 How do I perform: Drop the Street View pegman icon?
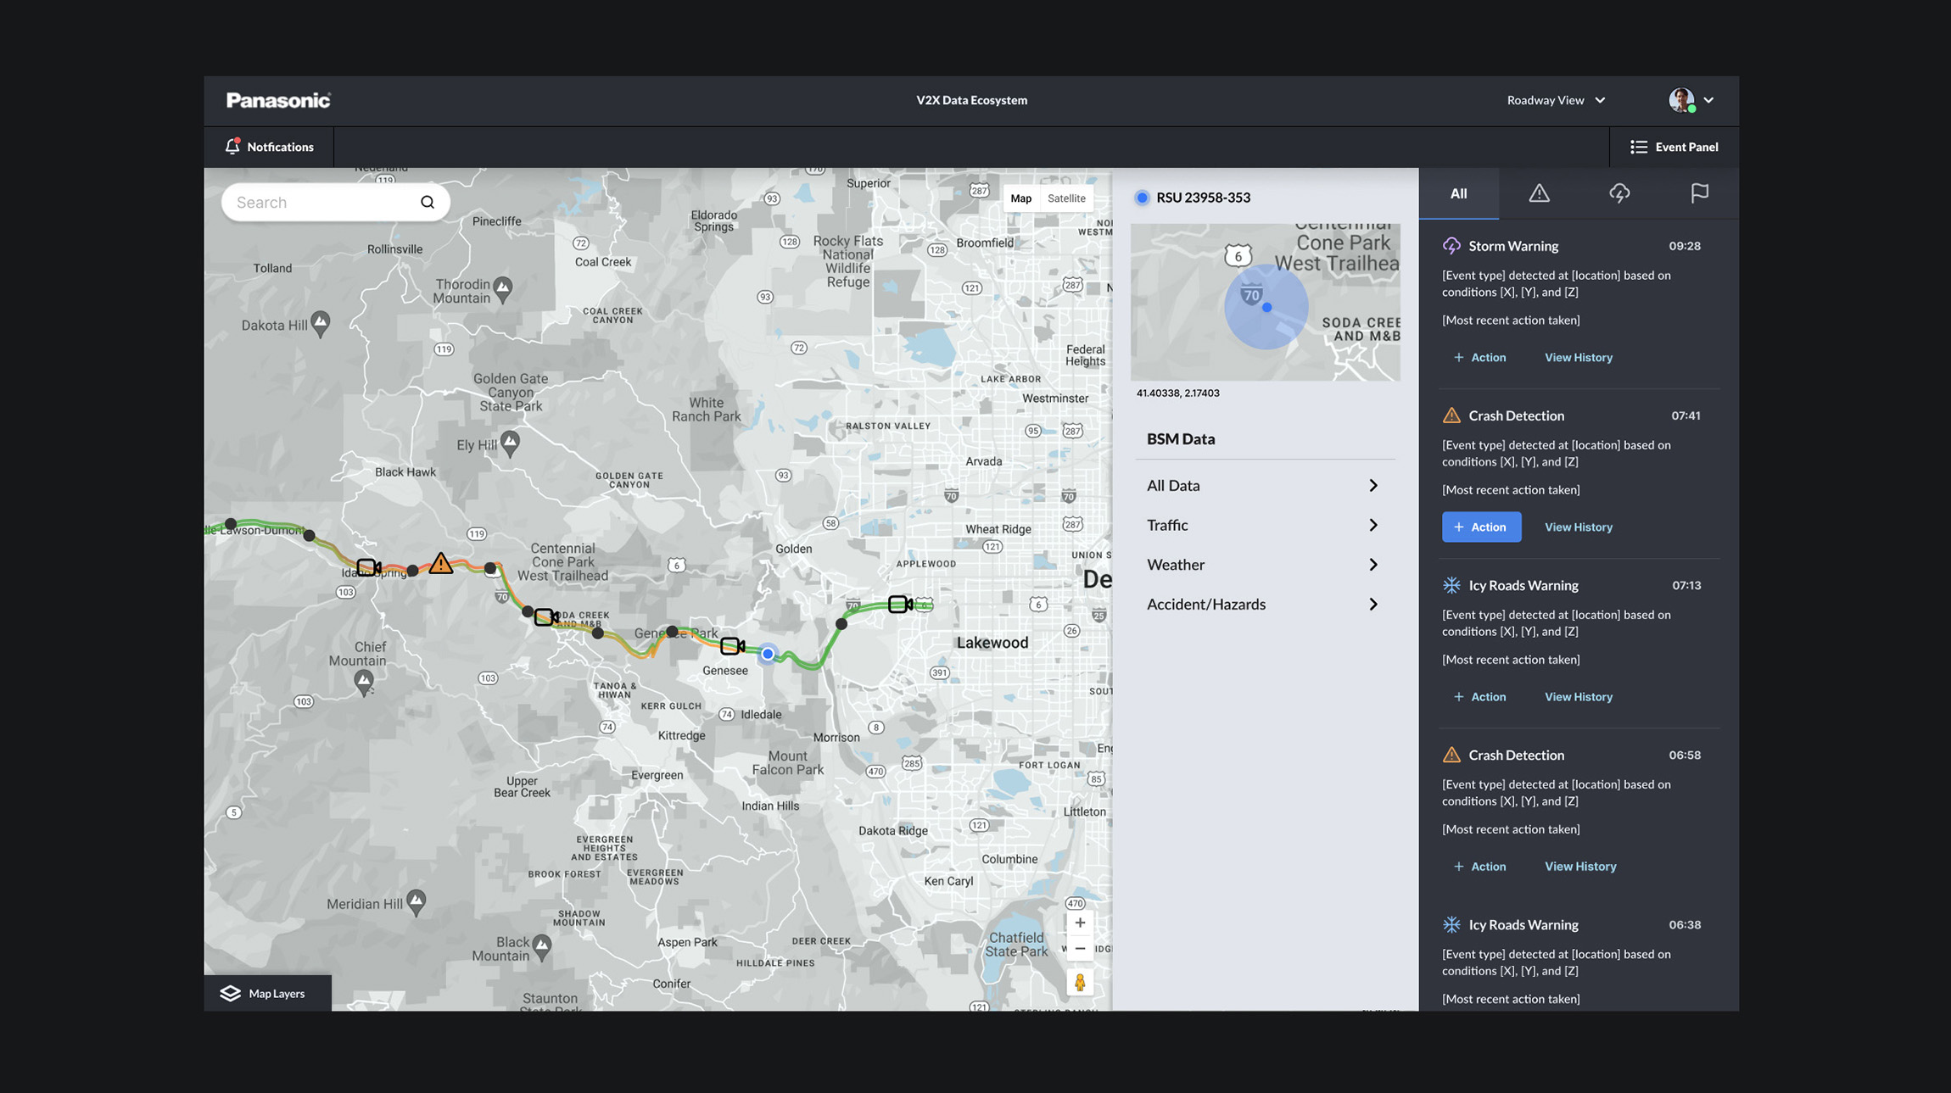click(x=1080, y=983)
